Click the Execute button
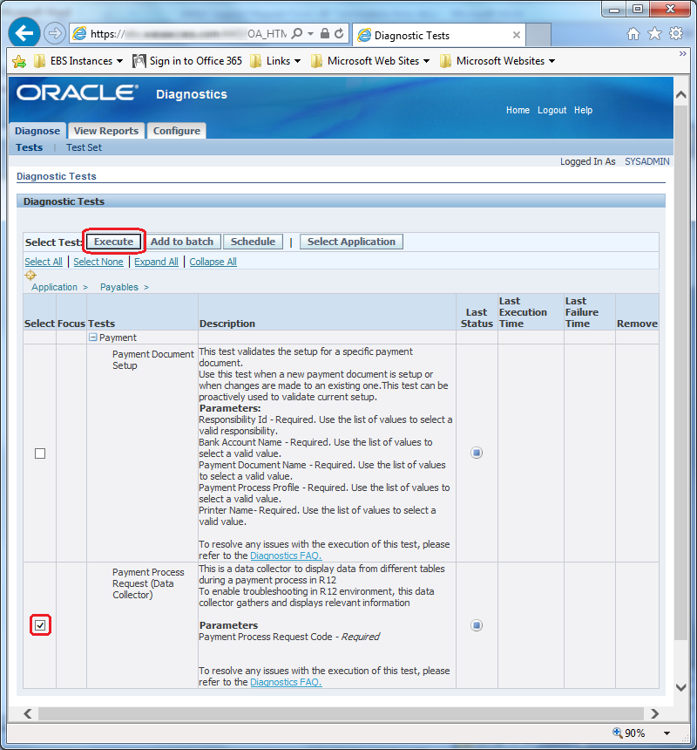This screenshot has width=697, height=750. [114, 242]
